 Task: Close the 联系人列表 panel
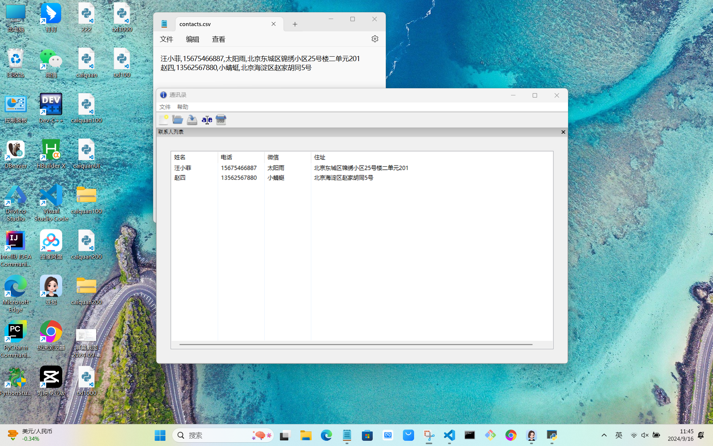coord(563,132)
